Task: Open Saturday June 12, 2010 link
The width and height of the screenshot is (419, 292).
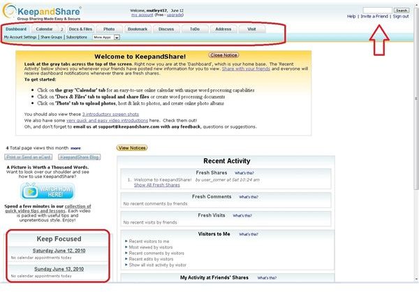Action: tap(59, 251)
